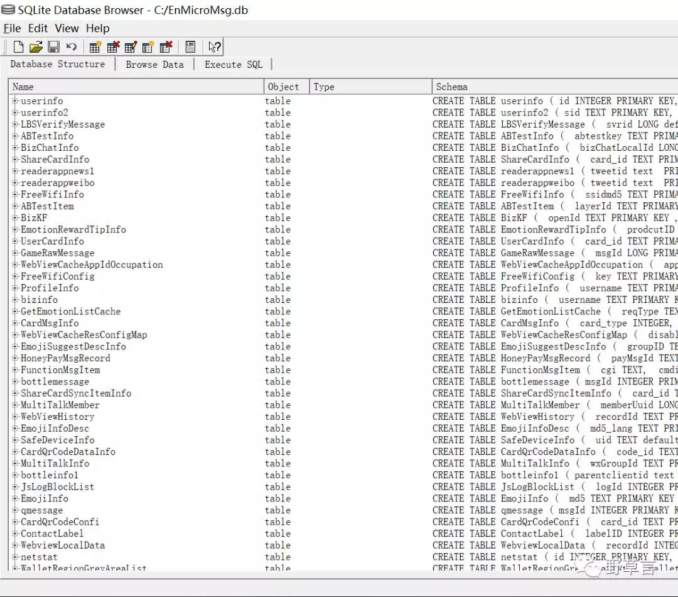Screen dimensions: 678x597
Task: Select the ABTestInfo row
Action: [343, 136]
